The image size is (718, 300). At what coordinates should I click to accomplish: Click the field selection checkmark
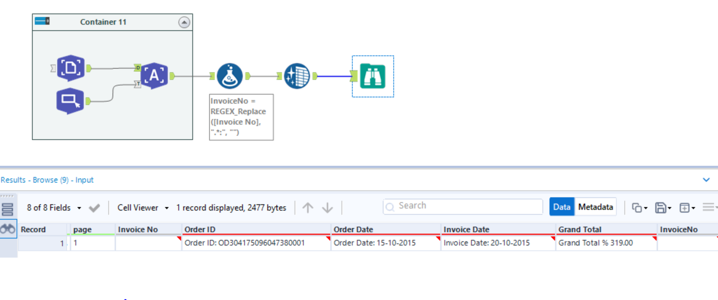coord(94,208)
